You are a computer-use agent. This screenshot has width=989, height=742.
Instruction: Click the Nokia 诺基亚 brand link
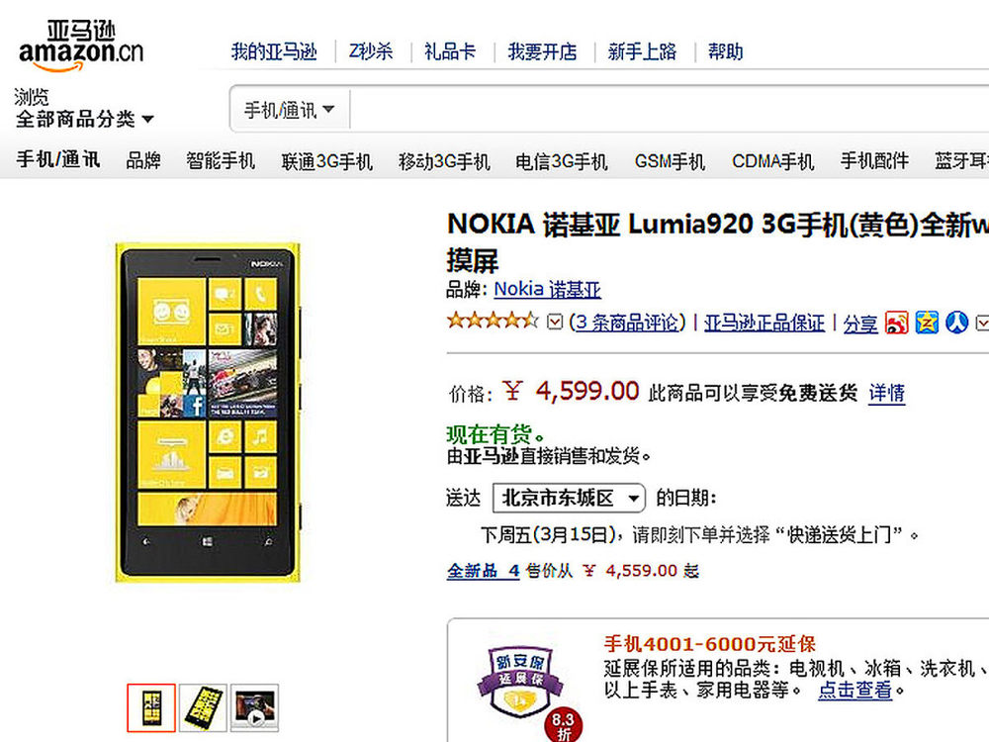point(547,289)
